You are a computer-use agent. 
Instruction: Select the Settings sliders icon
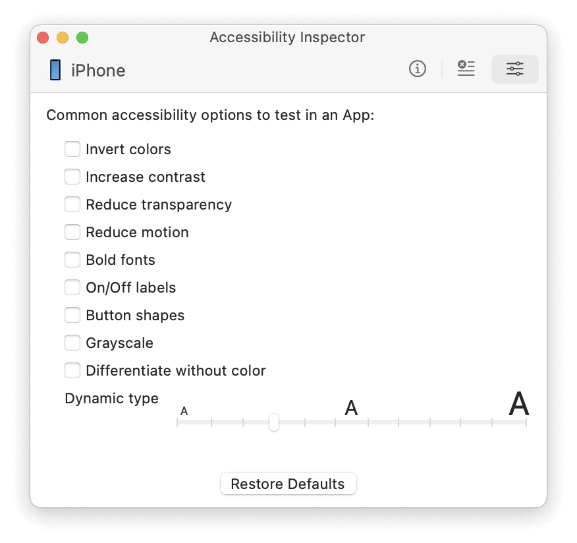pyautogui.click(x=515, y=69)
